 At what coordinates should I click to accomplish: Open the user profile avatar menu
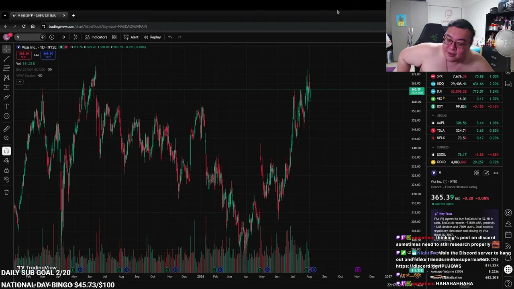(6, 37)
